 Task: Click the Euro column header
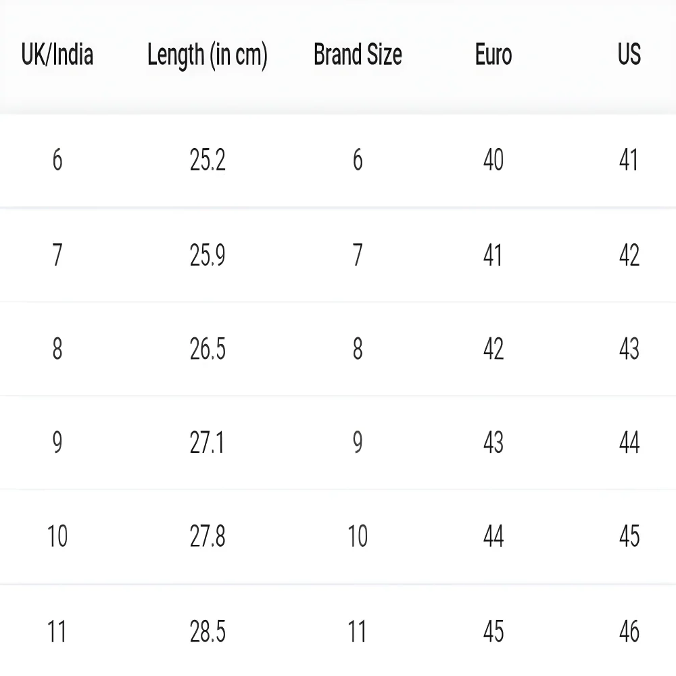point(493,55)
